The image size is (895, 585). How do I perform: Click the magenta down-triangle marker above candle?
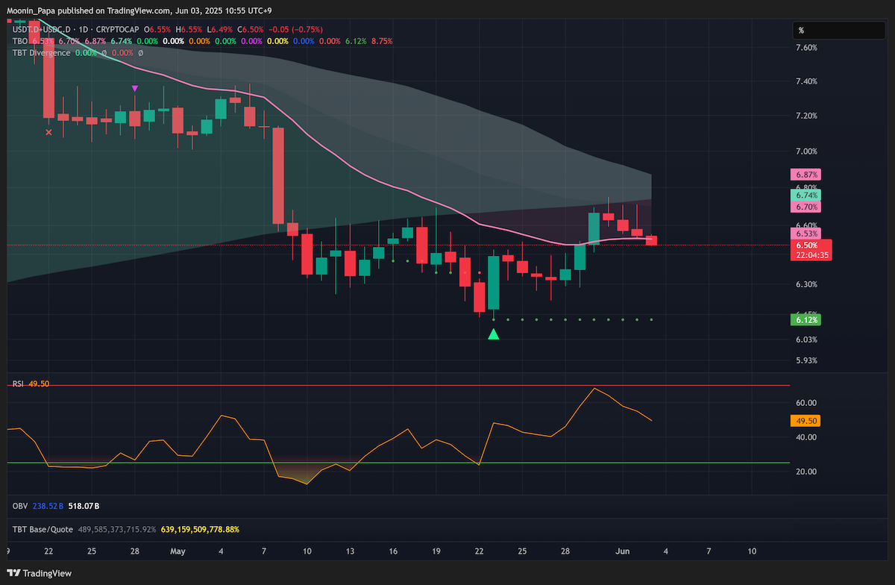134,88
